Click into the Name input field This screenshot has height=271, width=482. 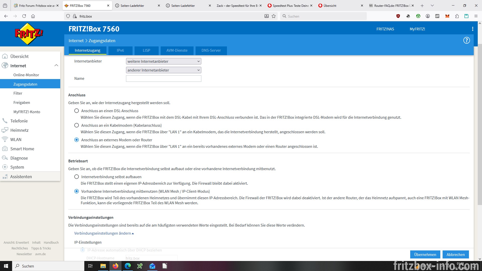point(163,79)
